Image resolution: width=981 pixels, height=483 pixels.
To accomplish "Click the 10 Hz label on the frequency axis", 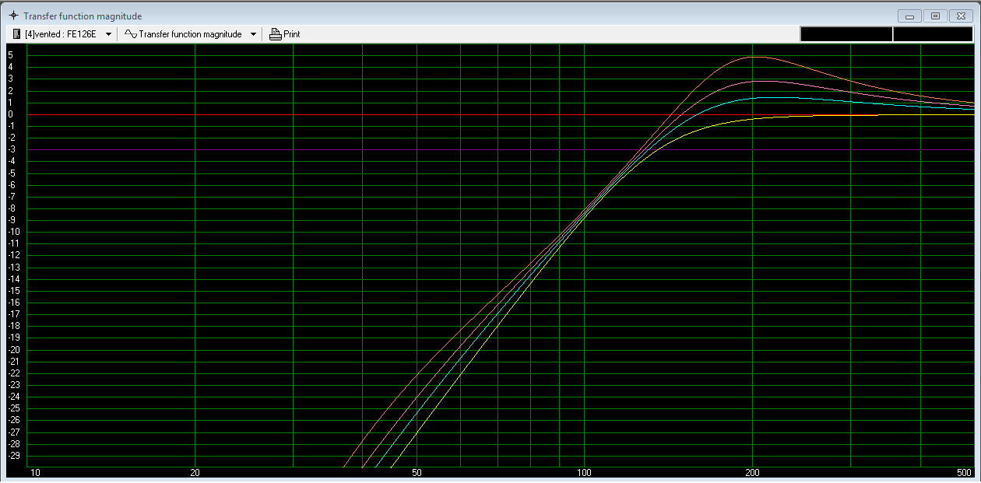I will (x=33, y=472).
